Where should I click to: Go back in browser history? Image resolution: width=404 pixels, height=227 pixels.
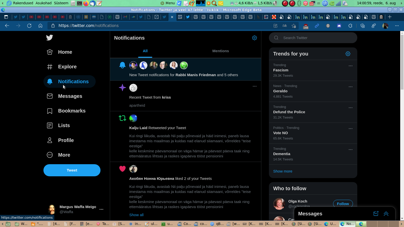tap(7, 26)
